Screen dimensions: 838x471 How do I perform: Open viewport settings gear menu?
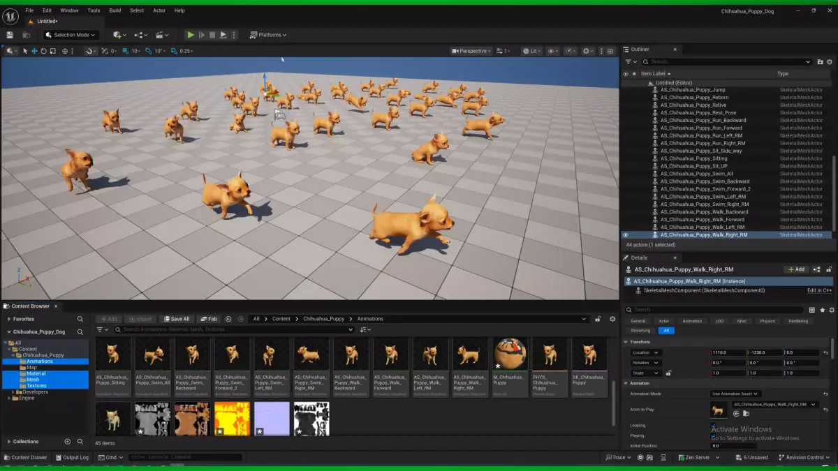click(x=588, y=51)
